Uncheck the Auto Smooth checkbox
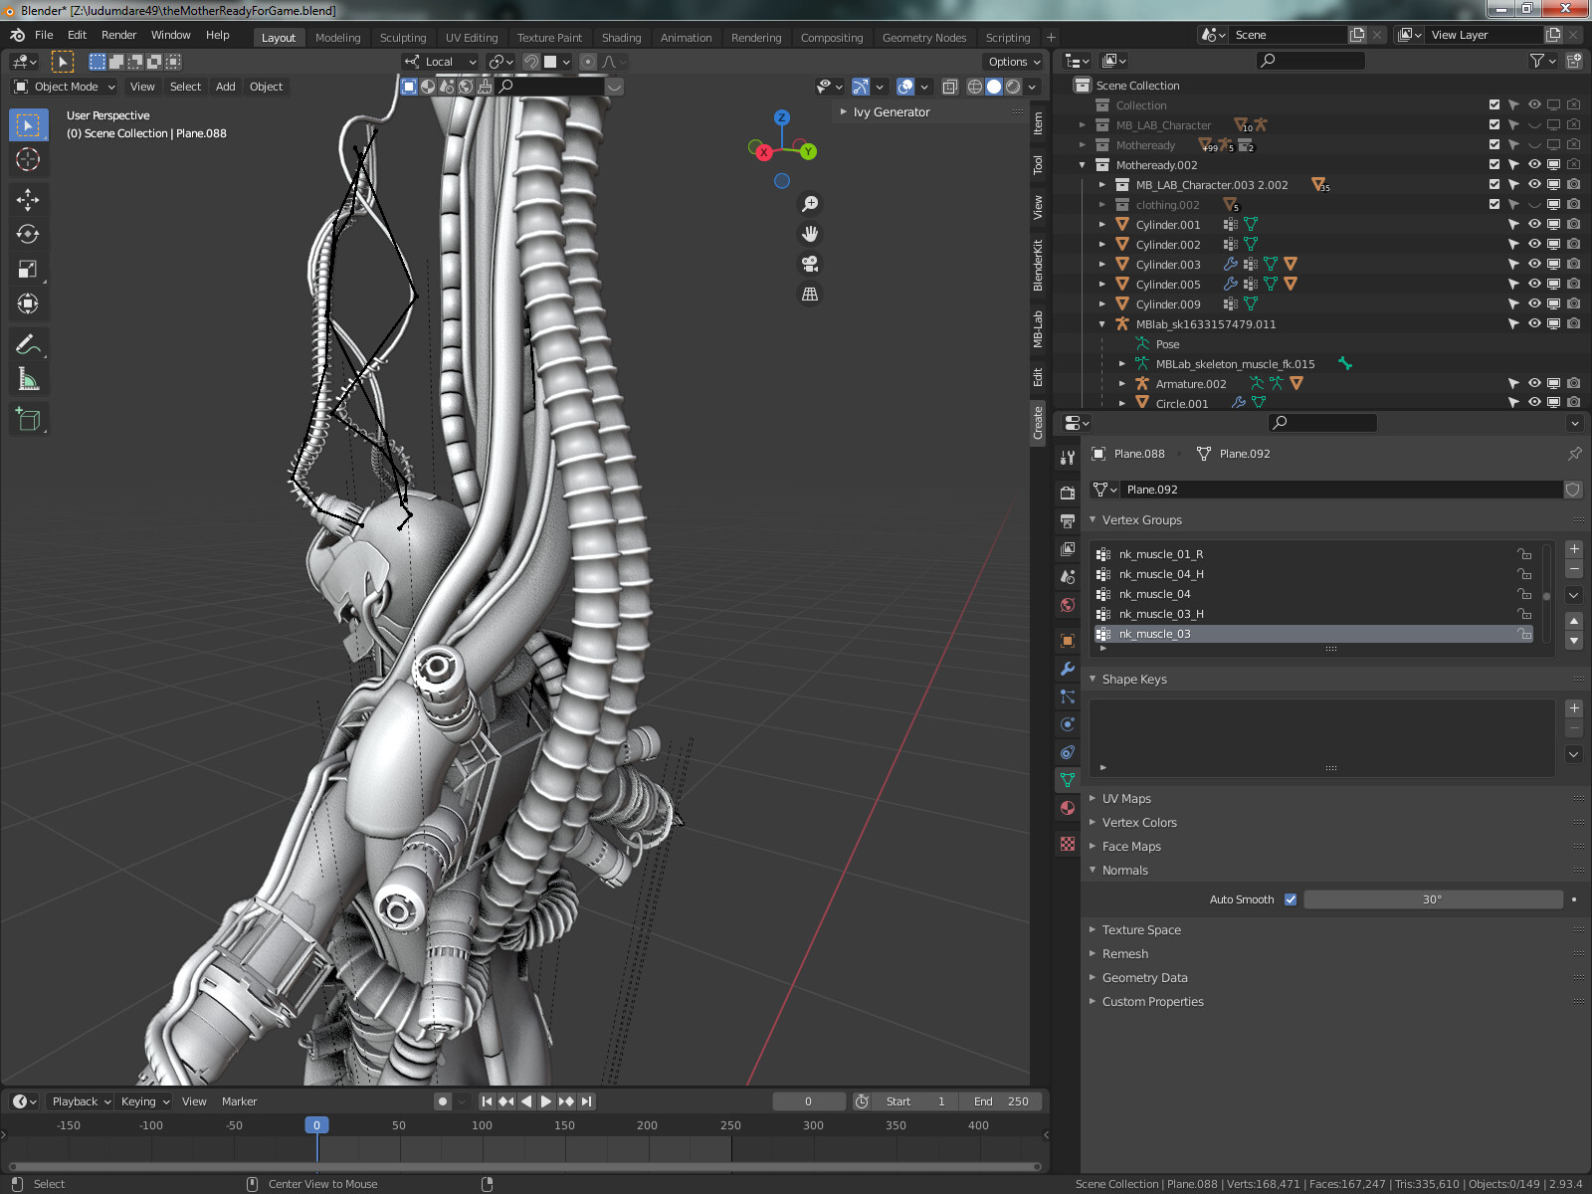The width and height of the screenshot is (1592, 1194). coord(1291,899)
